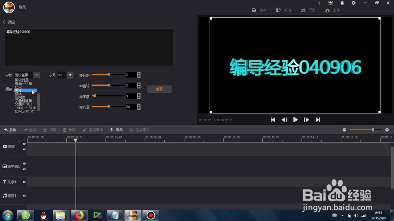Toggle 视频 track visibility eye

[x=24, y=144]
